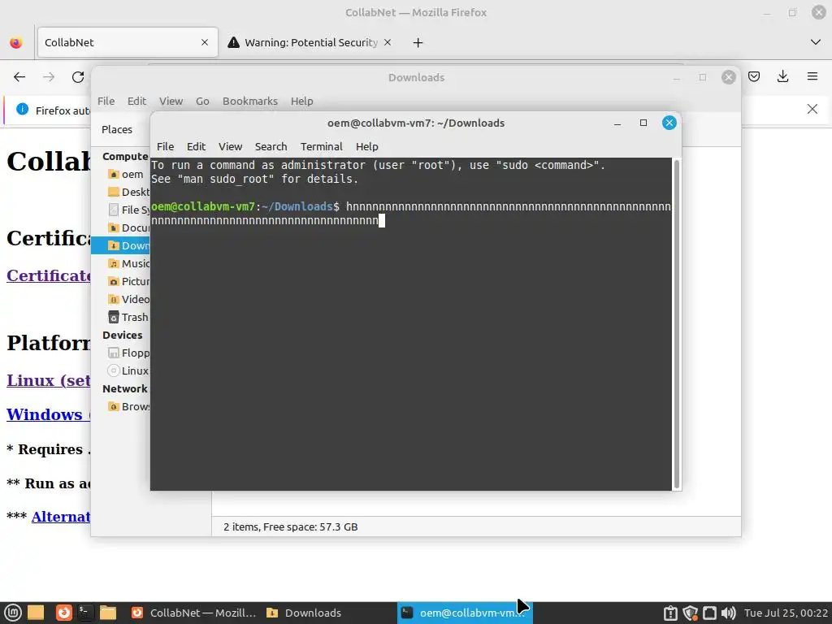832x624 pixels.
Task: Close the Security Warning tab
Action: (x=388, y=42)
